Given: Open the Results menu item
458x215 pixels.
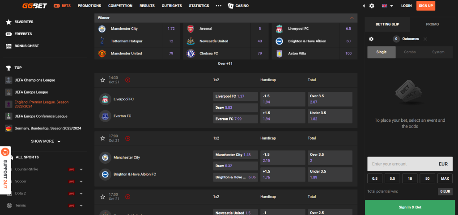Looking at the screenshot, I should [x=147, y=6].
